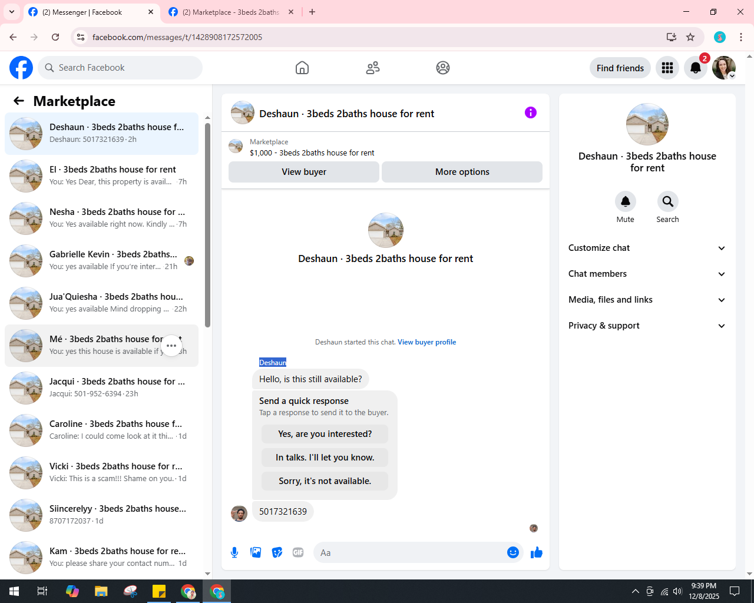Open the Nesha conversation
This screenshot has height=603, width=754.
point(101,218)
